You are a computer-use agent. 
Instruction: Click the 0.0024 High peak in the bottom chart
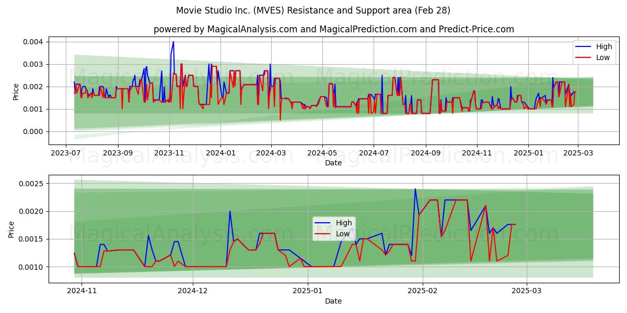[x=415, y=189]
